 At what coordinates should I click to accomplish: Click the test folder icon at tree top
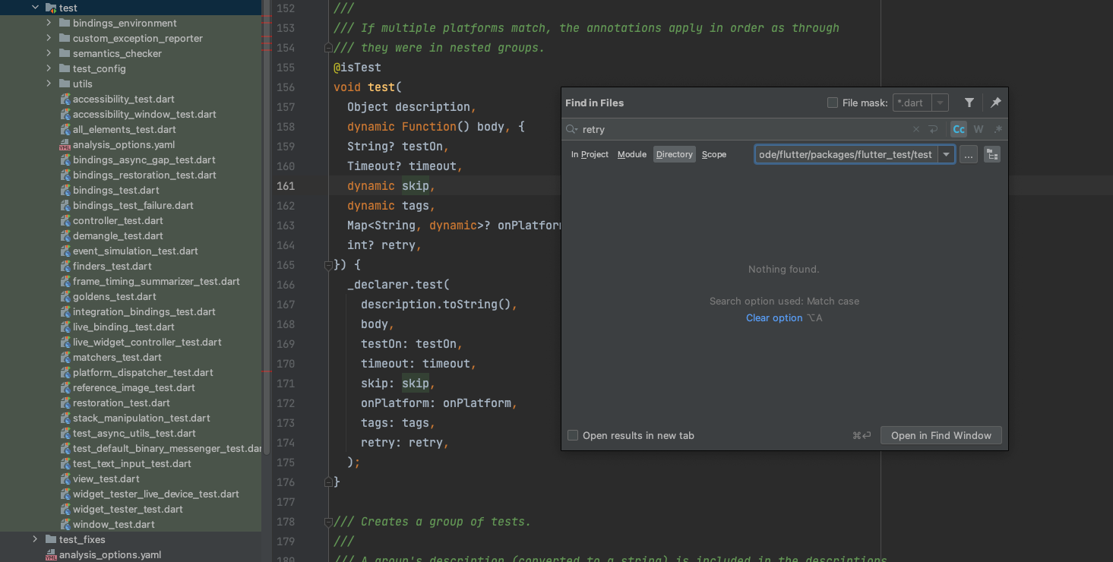[52, 8]
